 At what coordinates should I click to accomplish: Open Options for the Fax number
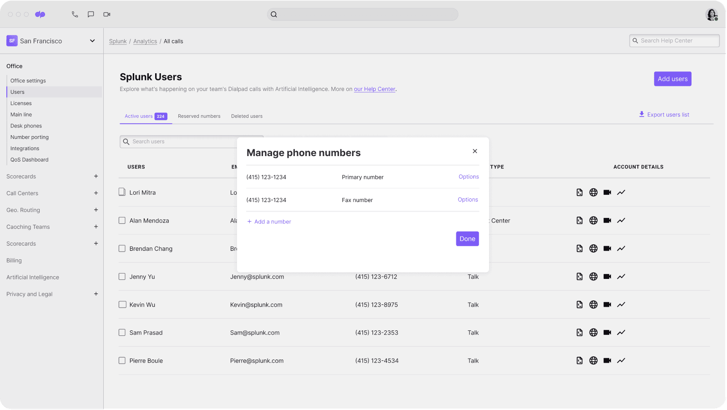pyautogui.click(x=468, y=199)
